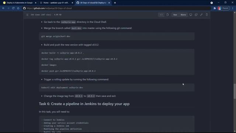Open the Paused profile button
Screen dimensions: 236x133
224,8
